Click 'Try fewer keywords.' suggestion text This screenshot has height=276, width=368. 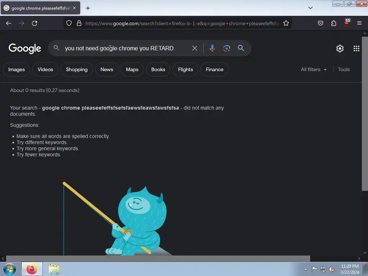tap(39, 155)
